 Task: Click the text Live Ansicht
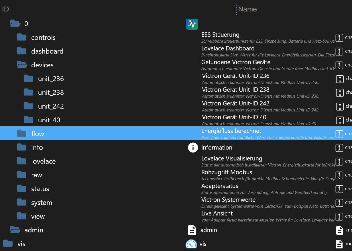[x=217, y=213]
